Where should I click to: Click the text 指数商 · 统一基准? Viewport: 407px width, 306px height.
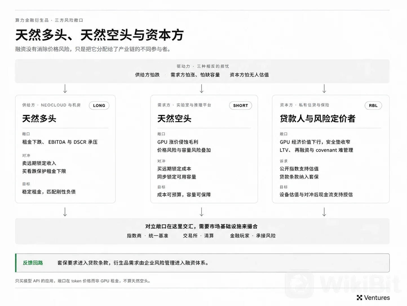click(147, 236)
